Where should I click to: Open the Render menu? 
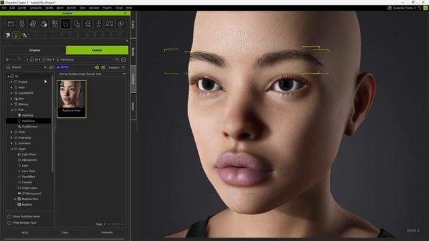click(72, 8)
